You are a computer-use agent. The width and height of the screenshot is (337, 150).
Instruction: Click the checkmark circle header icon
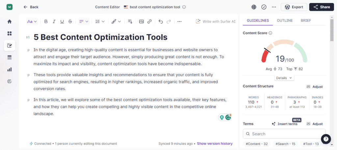(x=264, y=7)
